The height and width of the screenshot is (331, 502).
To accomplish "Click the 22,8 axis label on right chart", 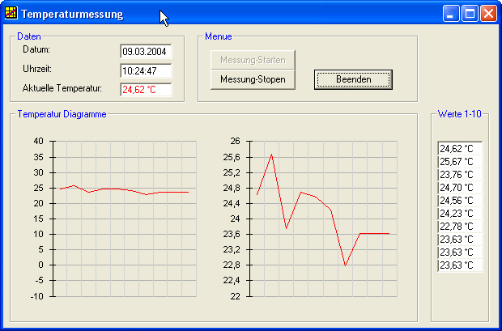I will [x=232, y=265].
